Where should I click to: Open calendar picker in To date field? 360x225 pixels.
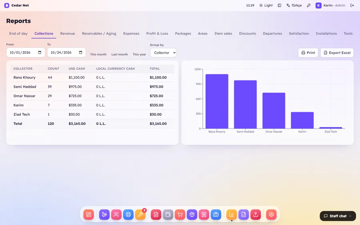tap(80, 52)
